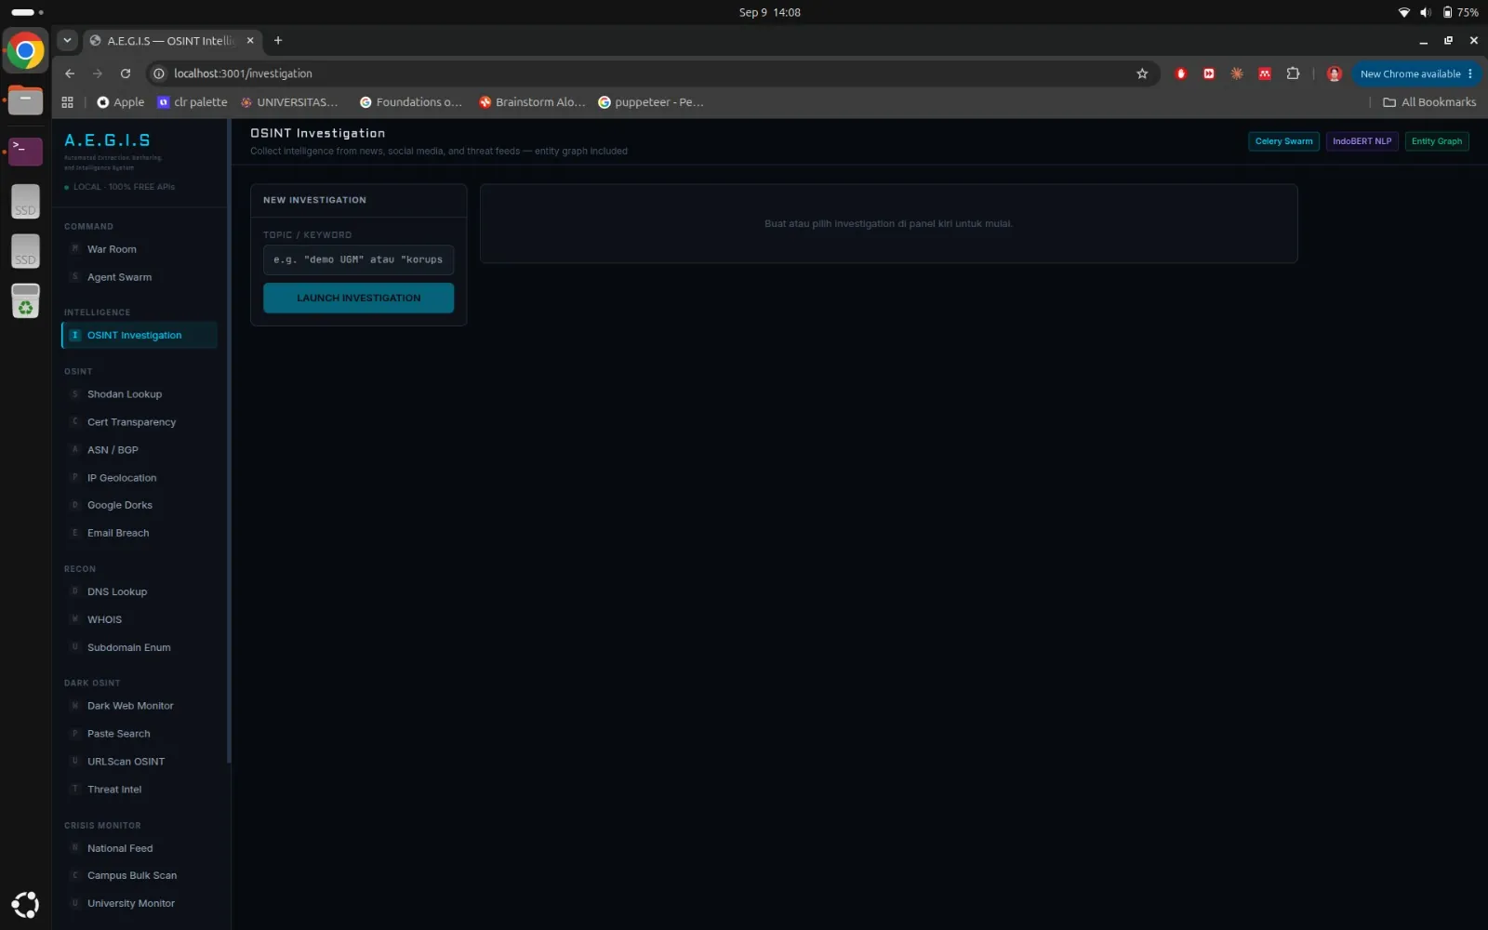Image resolution: width=1488 pixels, height=930 pixels.
Task: Click New Chrome available update button
Action: tap(1416, 73)
